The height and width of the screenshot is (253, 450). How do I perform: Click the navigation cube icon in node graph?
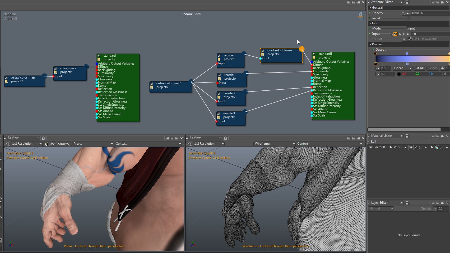pyautogui.click(x=361, y=16)
